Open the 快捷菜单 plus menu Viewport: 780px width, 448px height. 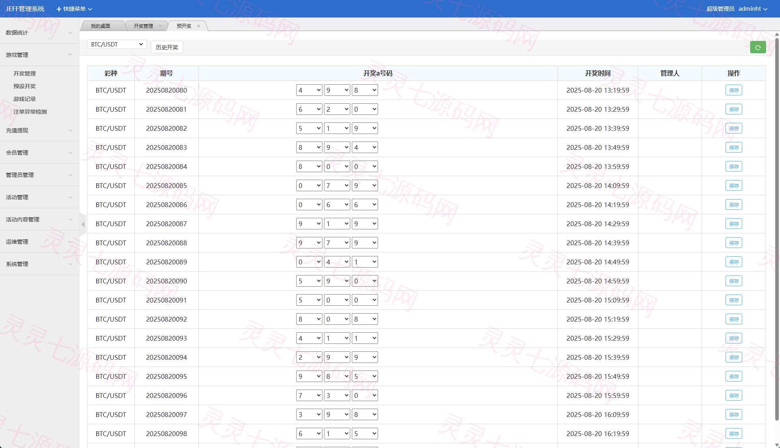pyautogui.click(x=74, y=9)
